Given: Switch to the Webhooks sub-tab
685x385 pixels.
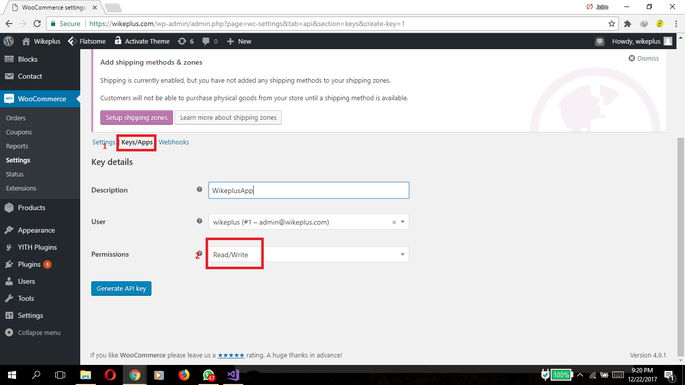Looking at the screenshot, I should (174, 142).
